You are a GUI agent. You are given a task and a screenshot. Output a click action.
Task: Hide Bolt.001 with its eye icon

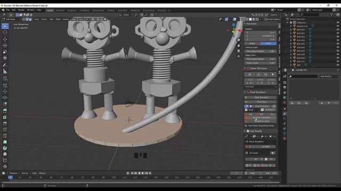click(338, 30)
